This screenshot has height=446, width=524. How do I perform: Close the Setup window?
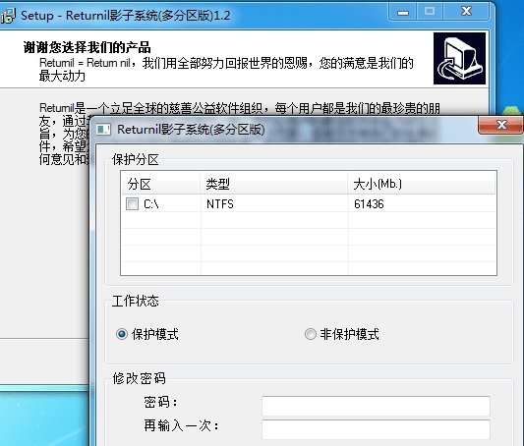466,12
